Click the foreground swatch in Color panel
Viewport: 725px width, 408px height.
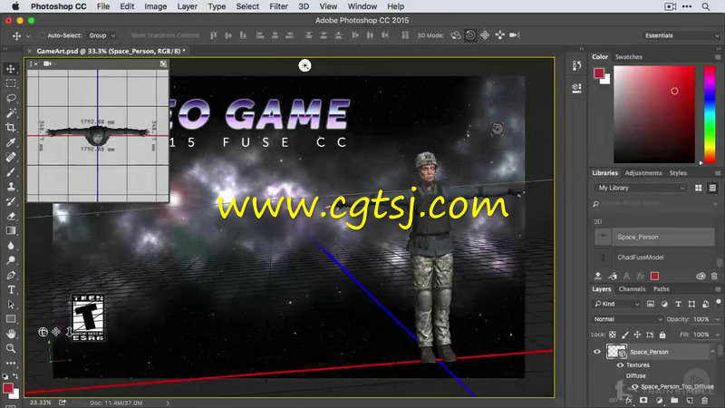tap(599, 73)
